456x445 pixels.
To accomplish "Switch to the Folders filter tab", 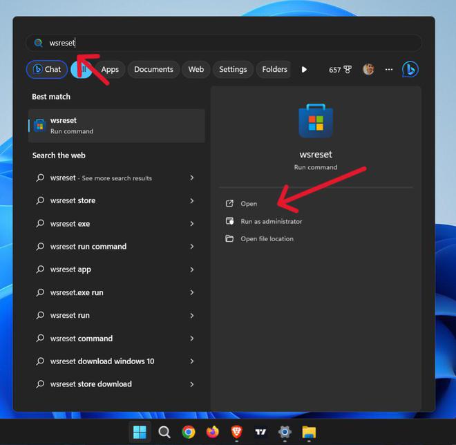I will [274, 70].
